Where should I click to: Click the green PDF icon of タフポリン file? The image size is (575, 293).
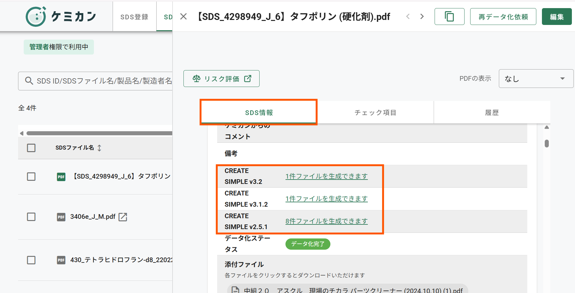[x=61, y=177]
